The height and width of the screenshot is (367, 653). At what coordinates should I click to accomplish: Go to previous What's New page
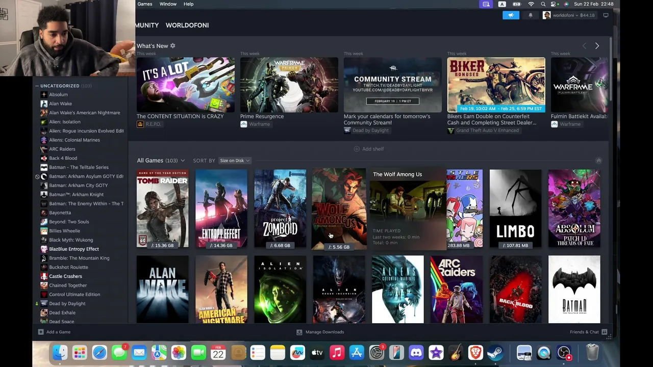coord(585,46)
